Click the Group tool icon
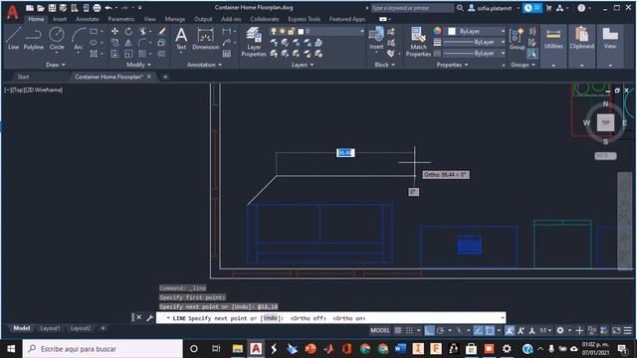The height and width of the screenshot is (358, 637). click(x=517, y=39)
